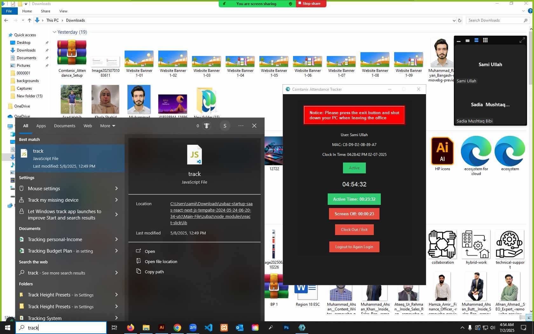The image size is (534, 334).
Task: Open Zoom from the taskbar
Action: pos(193,328)
